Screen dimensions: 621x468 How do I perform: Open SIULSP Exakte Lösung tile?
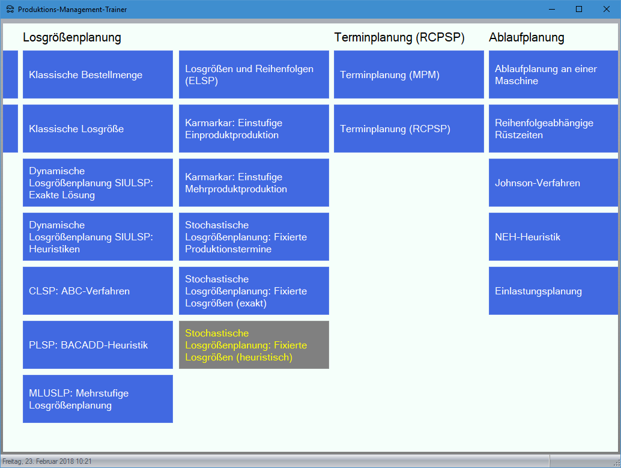[x=98, y=183]
